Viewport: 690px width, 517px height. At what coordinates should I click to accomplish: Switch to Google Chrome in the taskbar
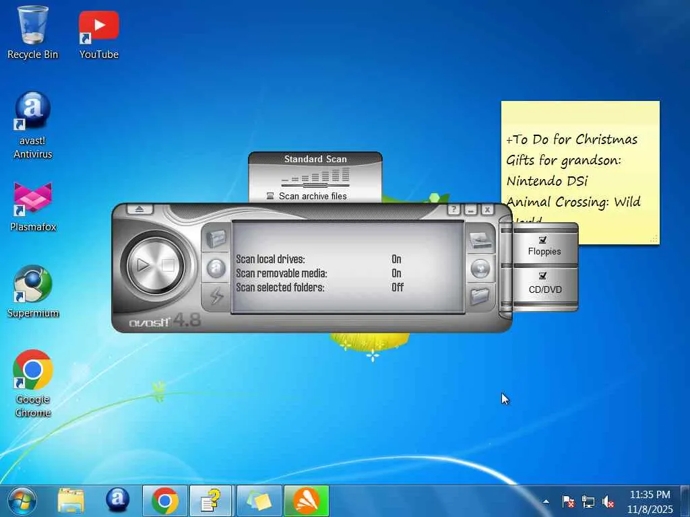165,501
